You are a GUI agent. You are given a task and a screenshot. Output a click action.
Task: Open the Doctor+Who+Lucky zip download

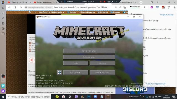[x=157, y=29]
